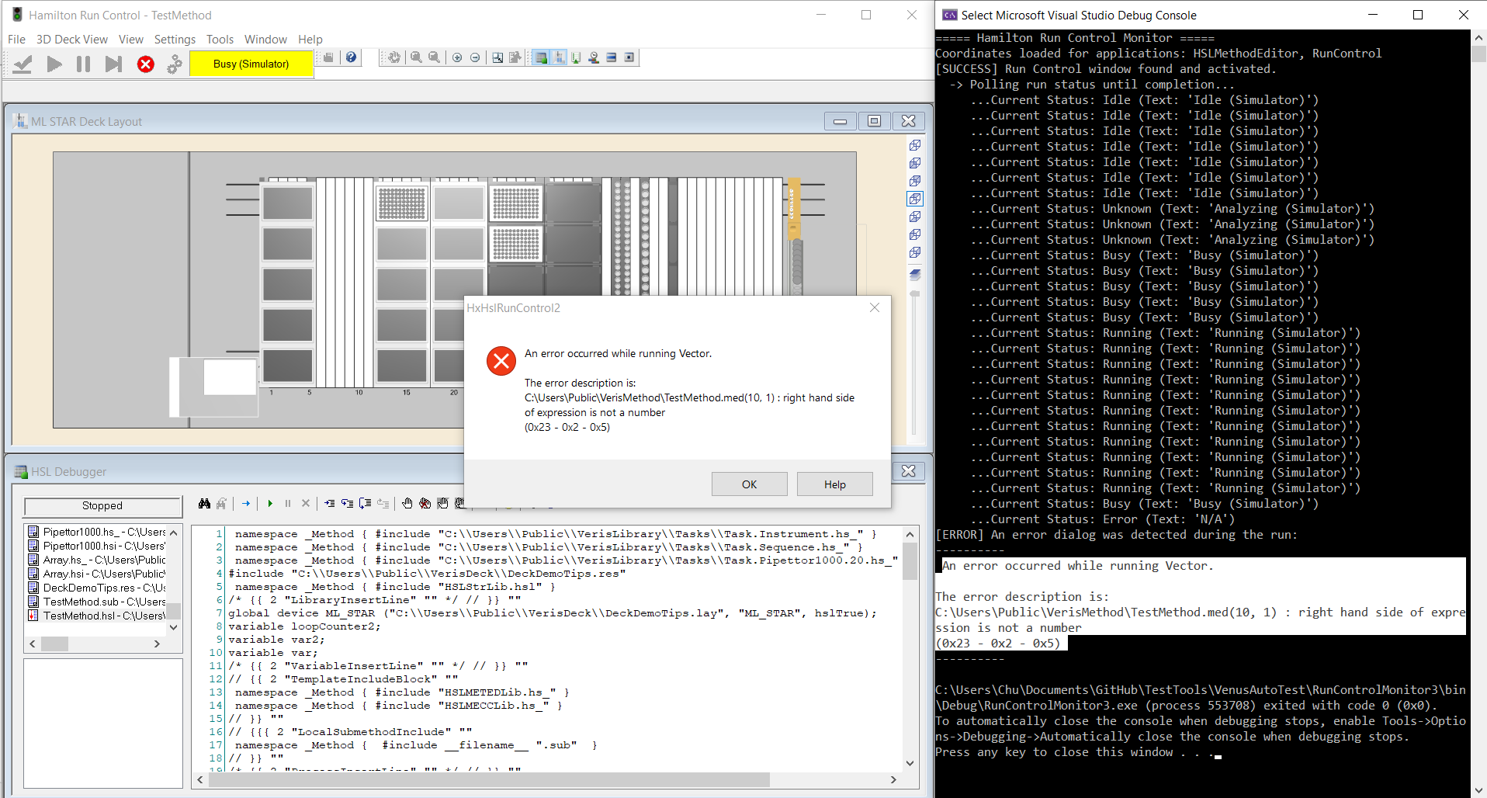Open the 3D Deck View menu
Screen dimensions: 1487x798
pos(71,40)
